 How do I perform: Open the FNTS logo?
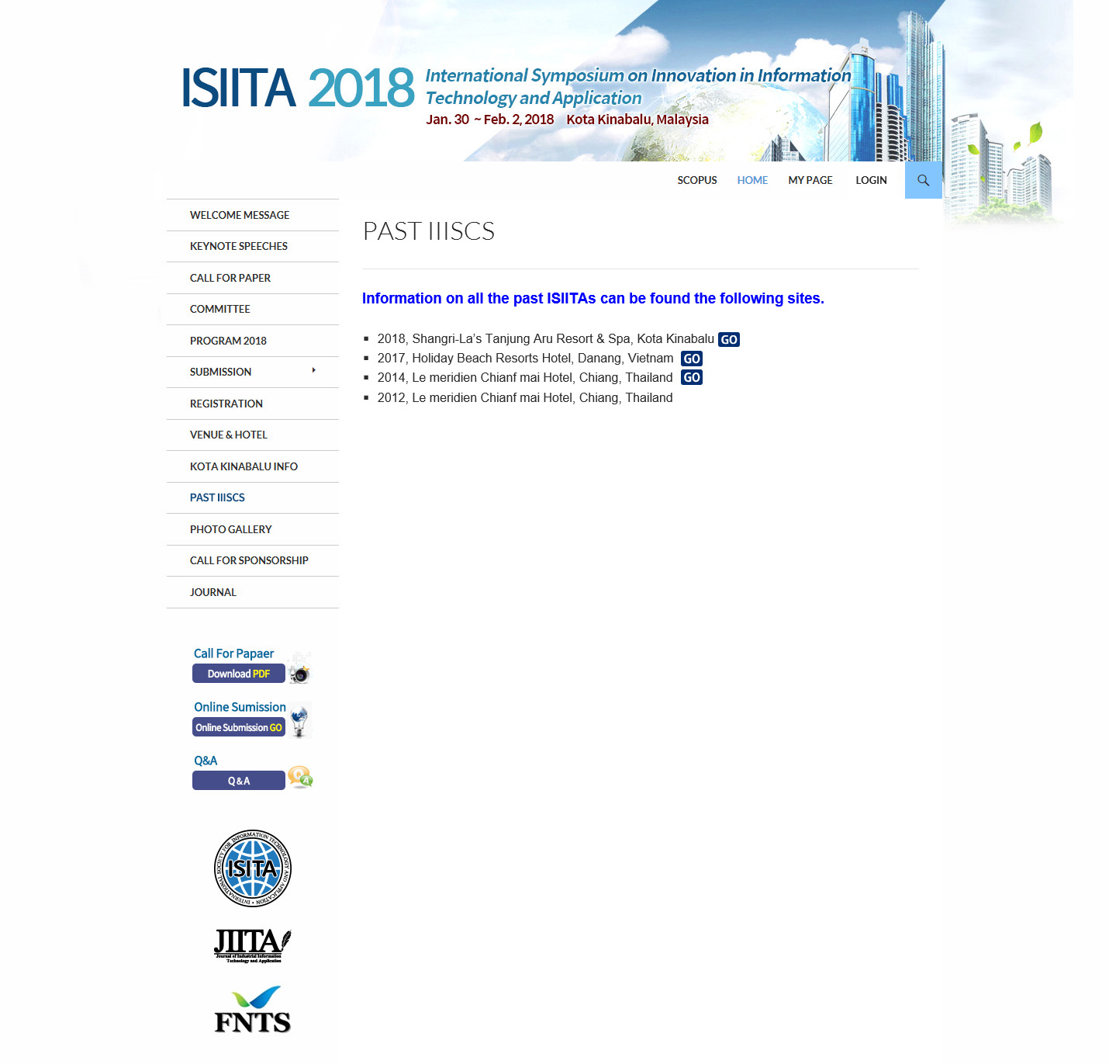pos(253,1010)
